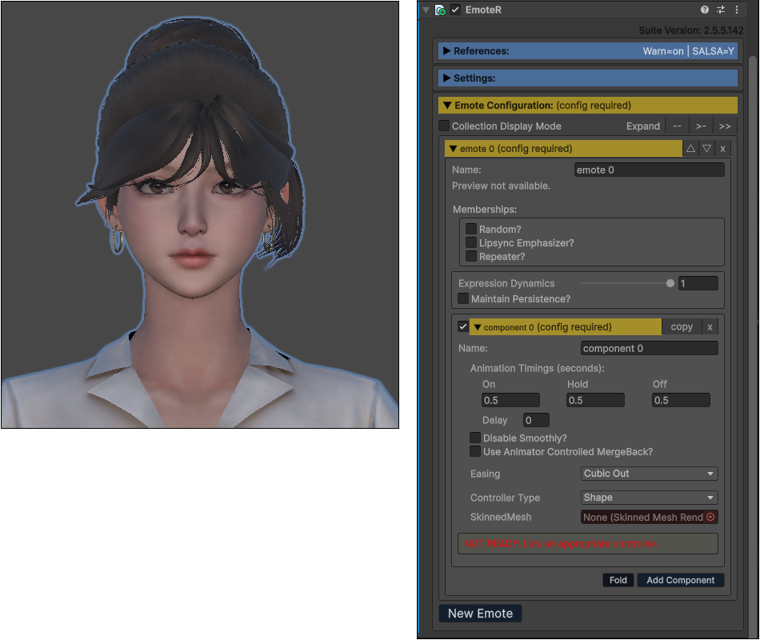Toggle Maintain Persistence? checkbox
This screenshot has height=640, width=760.
click(463, 298)
